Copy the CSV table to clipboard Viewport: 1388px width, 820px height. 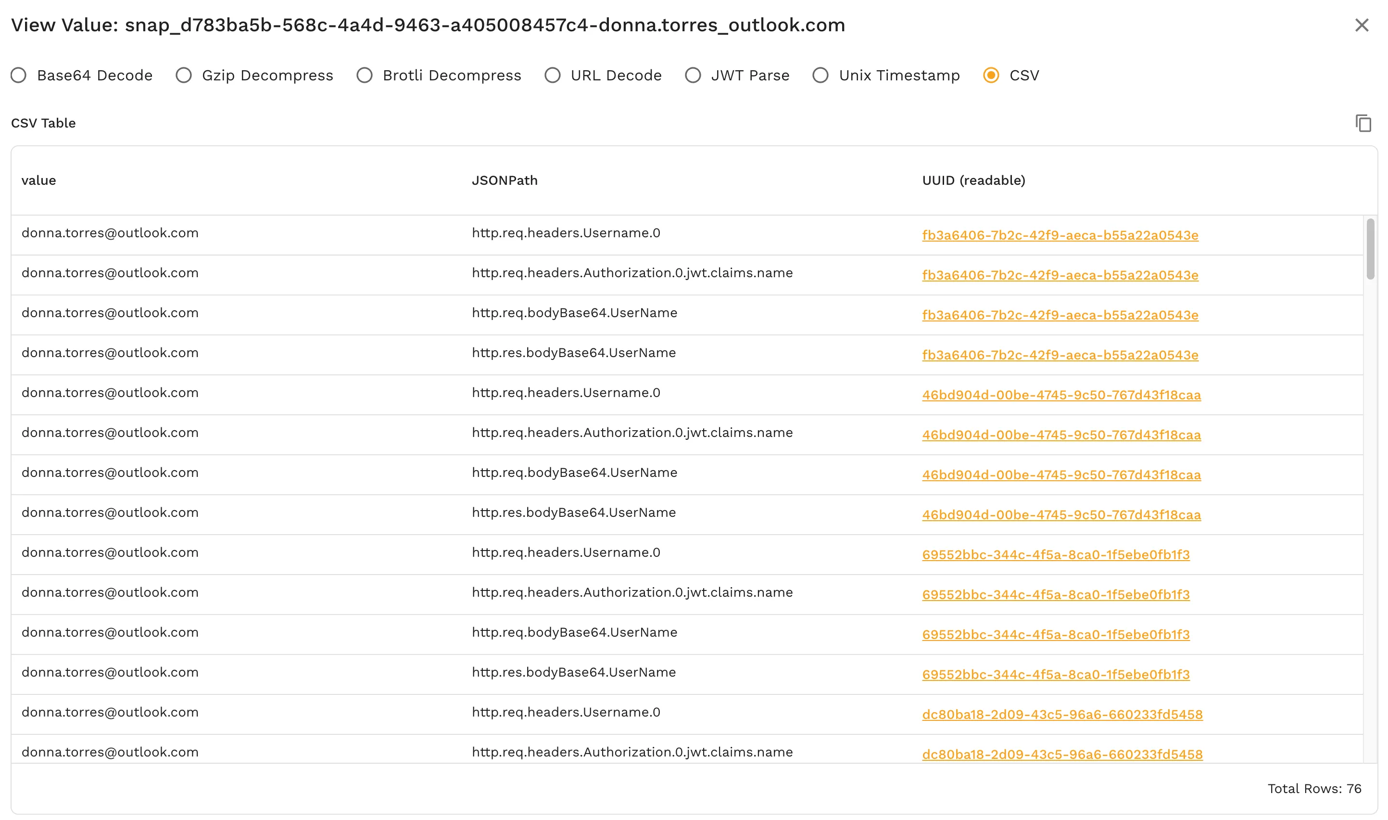click(x=1363, y=123)
